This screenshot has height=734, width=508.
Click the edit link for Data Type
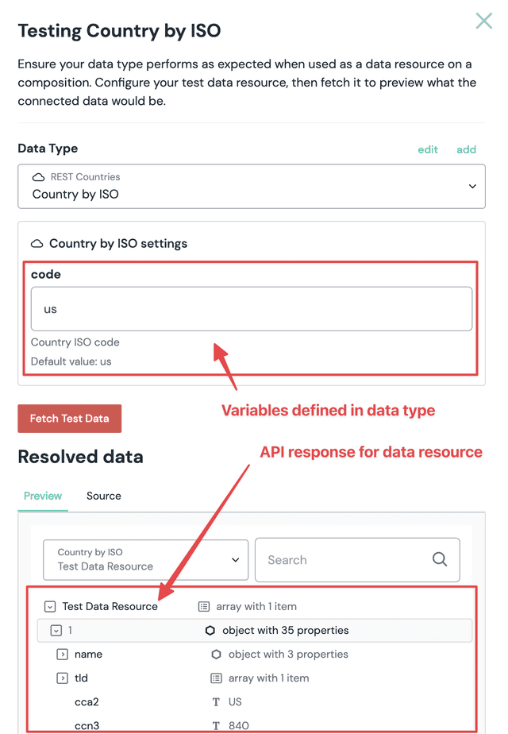pyautogui.click(x=427, y=149)
